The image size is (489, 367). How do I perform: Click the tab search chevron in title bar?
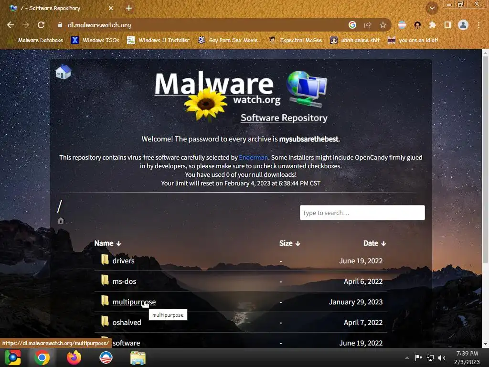[432, 8]
